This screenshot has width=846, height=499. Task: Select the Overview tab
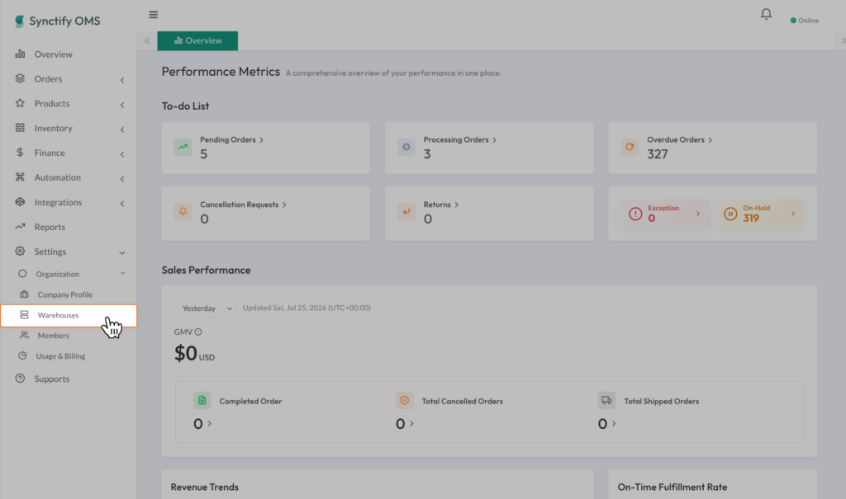(x=197, y=41)
